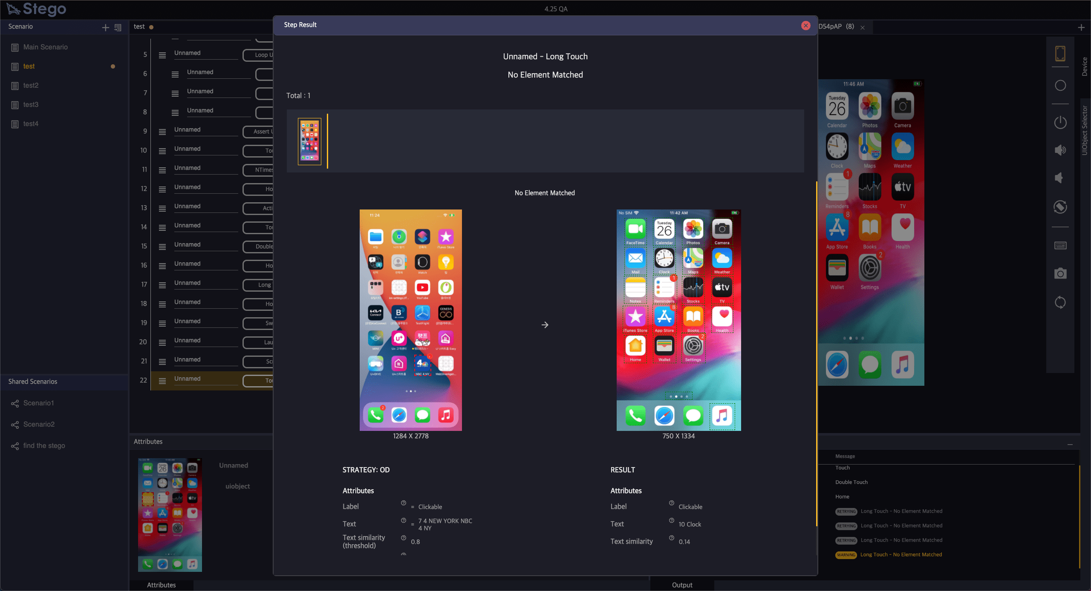
Task: Open Maps app on mirrored device
Action: tap(870, 147)
